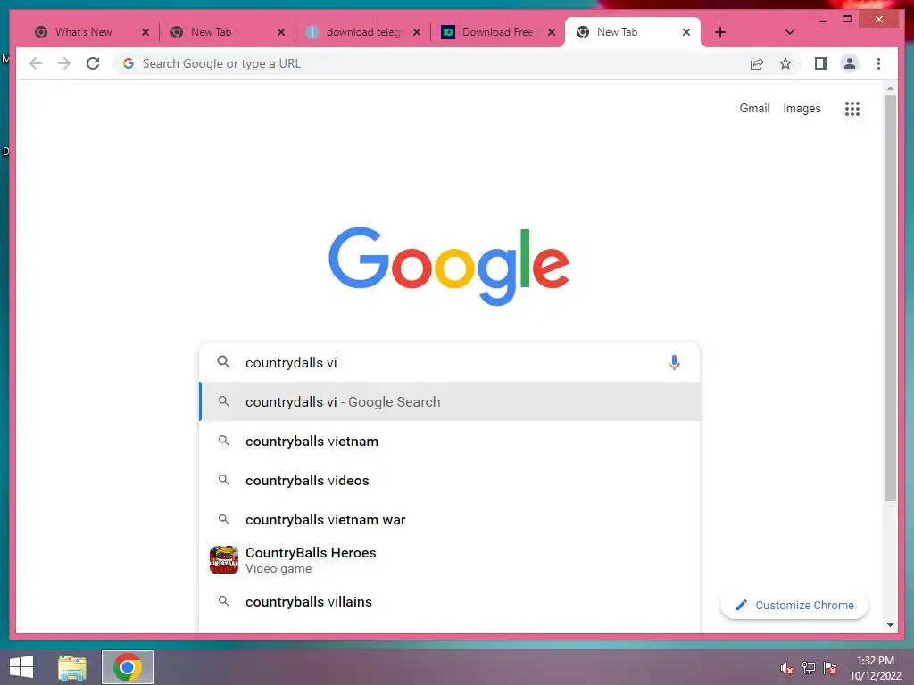Click the magnifier icon in the search box
Image resolution: width=914 pixels, height=685 pixels.
[x=223, y=362]
